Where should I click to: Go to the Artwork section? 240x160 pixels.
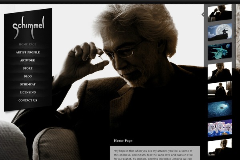click(x=28, y=60)
